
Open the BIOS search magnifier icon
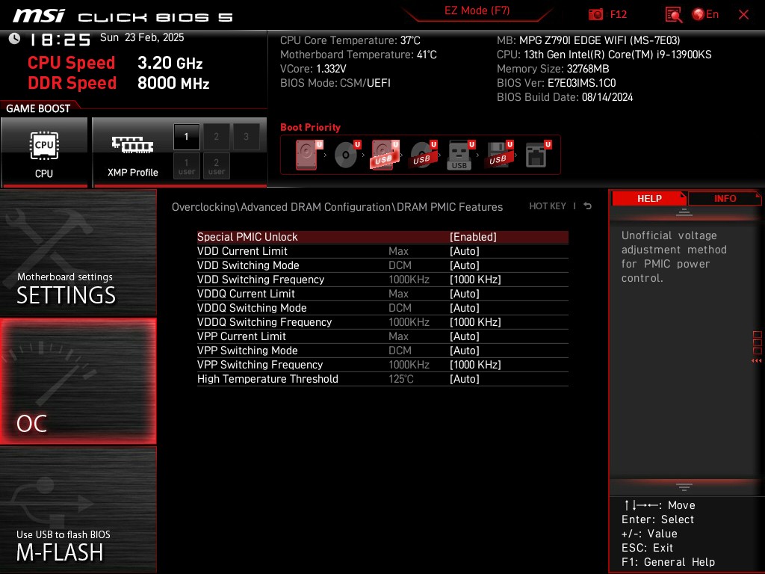(673, 15)
